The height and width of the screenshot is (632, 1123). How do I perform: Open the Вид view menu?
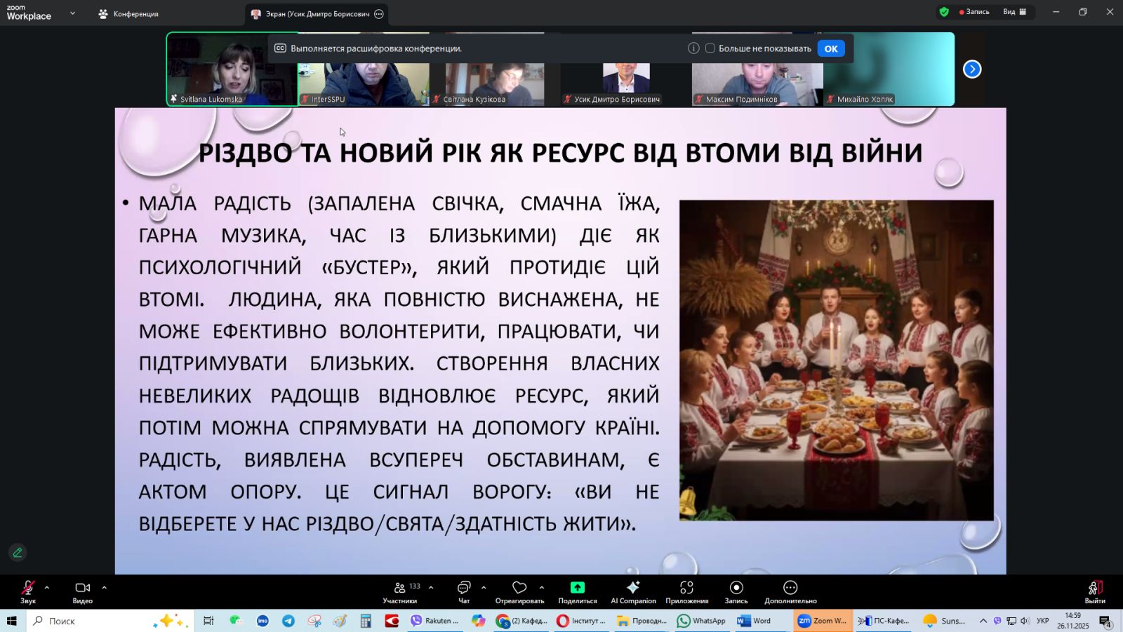coord(1014,12)
